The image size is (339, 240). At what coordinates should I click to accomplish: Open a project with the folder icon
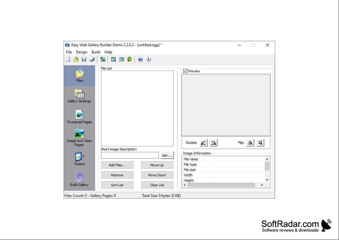click(x=76, y=59)
